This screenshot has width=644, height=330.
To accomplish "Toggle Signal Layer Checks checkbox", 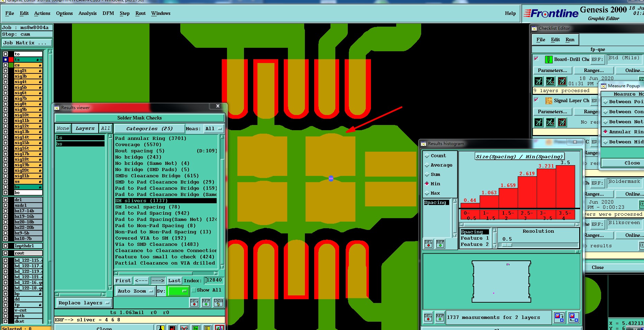I will click(536, 100).
